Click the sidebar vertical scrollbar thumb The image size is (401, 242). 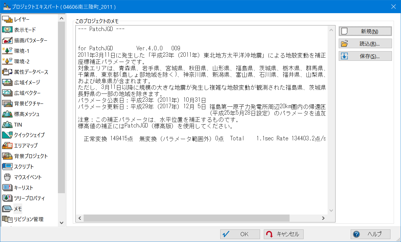pos(61,107)
